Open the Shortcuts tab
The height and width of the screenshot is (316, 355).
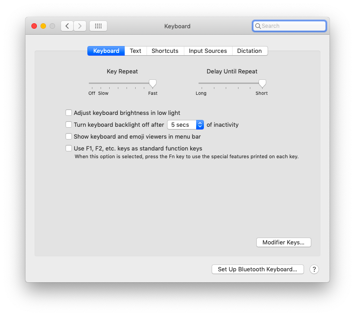(x=165, y=51)
